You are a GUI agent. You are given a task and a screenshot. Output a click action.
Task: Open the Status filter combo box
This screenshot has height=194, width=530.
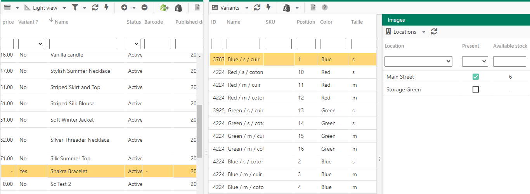[133, 44]
